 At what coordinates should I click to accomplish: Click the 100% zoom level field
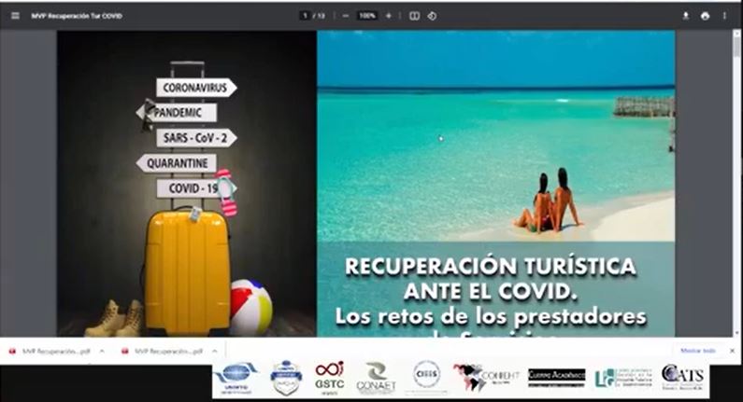367,16
